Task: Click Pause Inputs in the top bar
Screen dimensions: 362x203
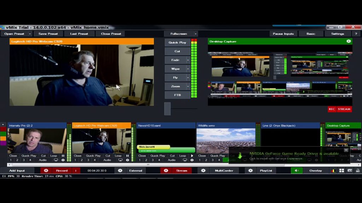Action: (x=283, y=33)
